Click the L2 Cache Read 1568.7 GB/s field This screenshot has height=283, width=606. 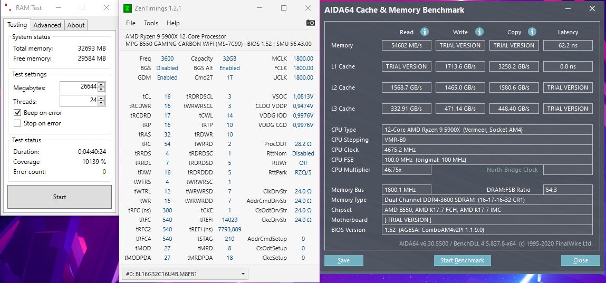pyautogui.click(x=407, y=87)
